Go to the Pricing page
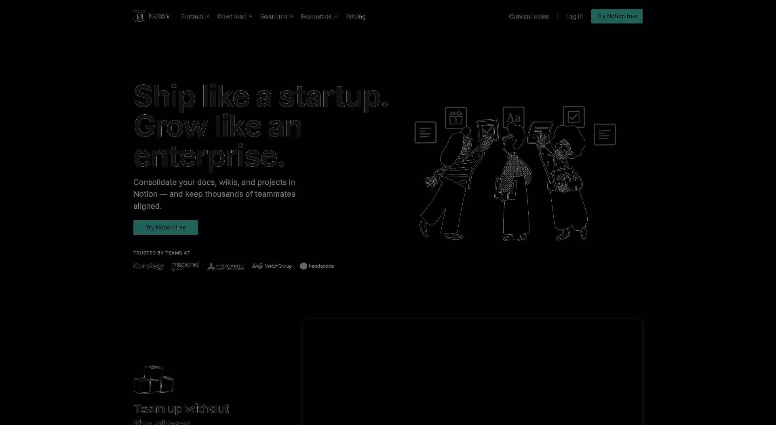Screen dimensions: 776x425 coord(355,16)
